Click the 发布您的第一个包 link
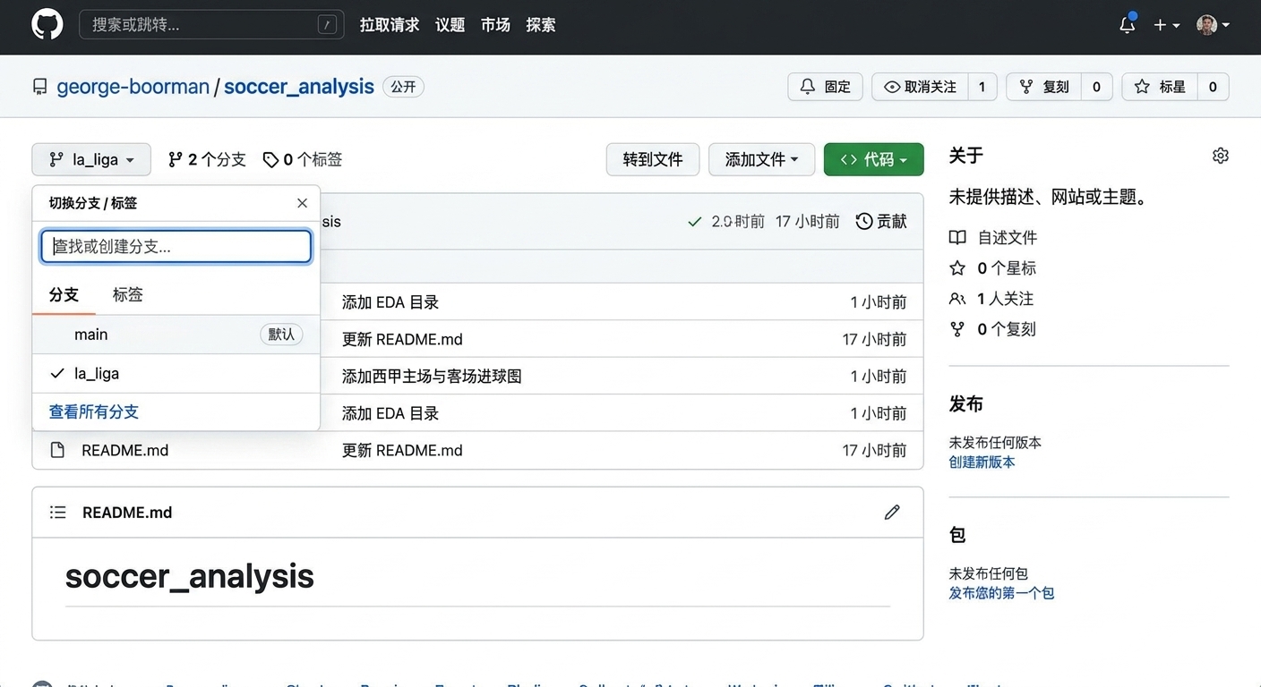Image resolution: width=1261 pixels, height=687 pixels. (1001, 592)
